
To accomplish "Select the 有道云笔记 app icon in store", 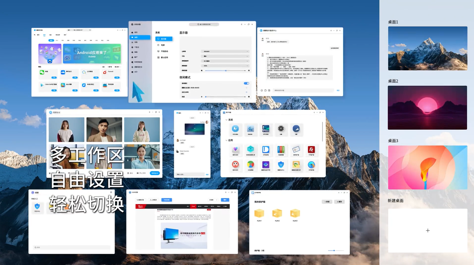I will point(84,85).
